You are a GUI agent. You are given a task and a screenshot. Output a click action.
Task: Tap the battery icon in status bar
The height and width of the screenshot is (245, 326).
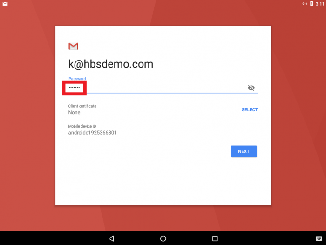coord(312,4)
